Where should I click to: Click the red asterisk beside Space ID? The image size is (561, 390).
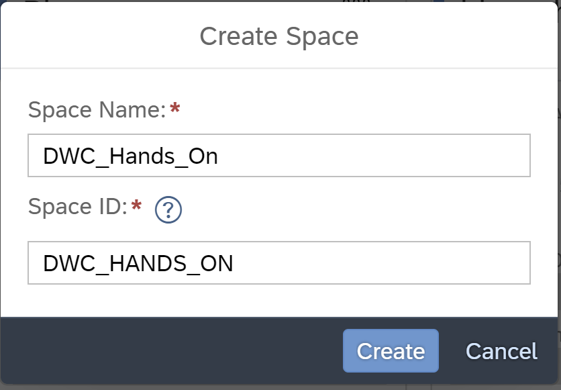(x=136, y=205)
